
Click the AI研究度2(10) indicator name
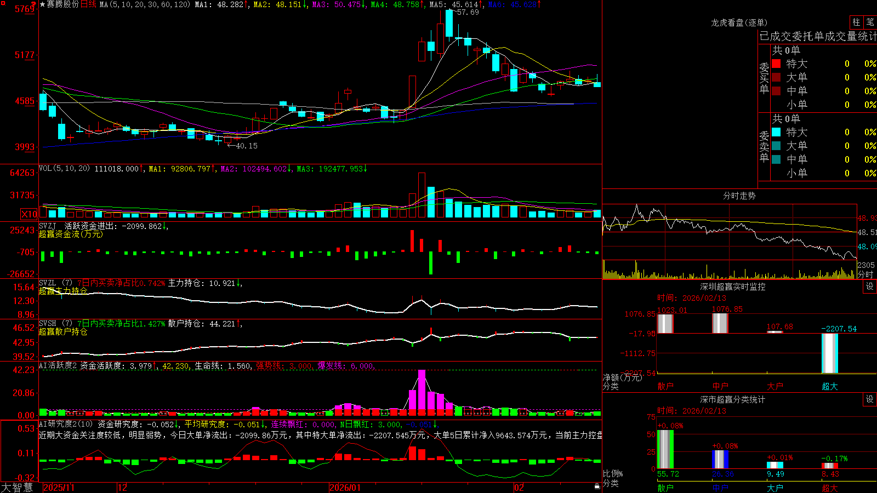tap(66, 424)
